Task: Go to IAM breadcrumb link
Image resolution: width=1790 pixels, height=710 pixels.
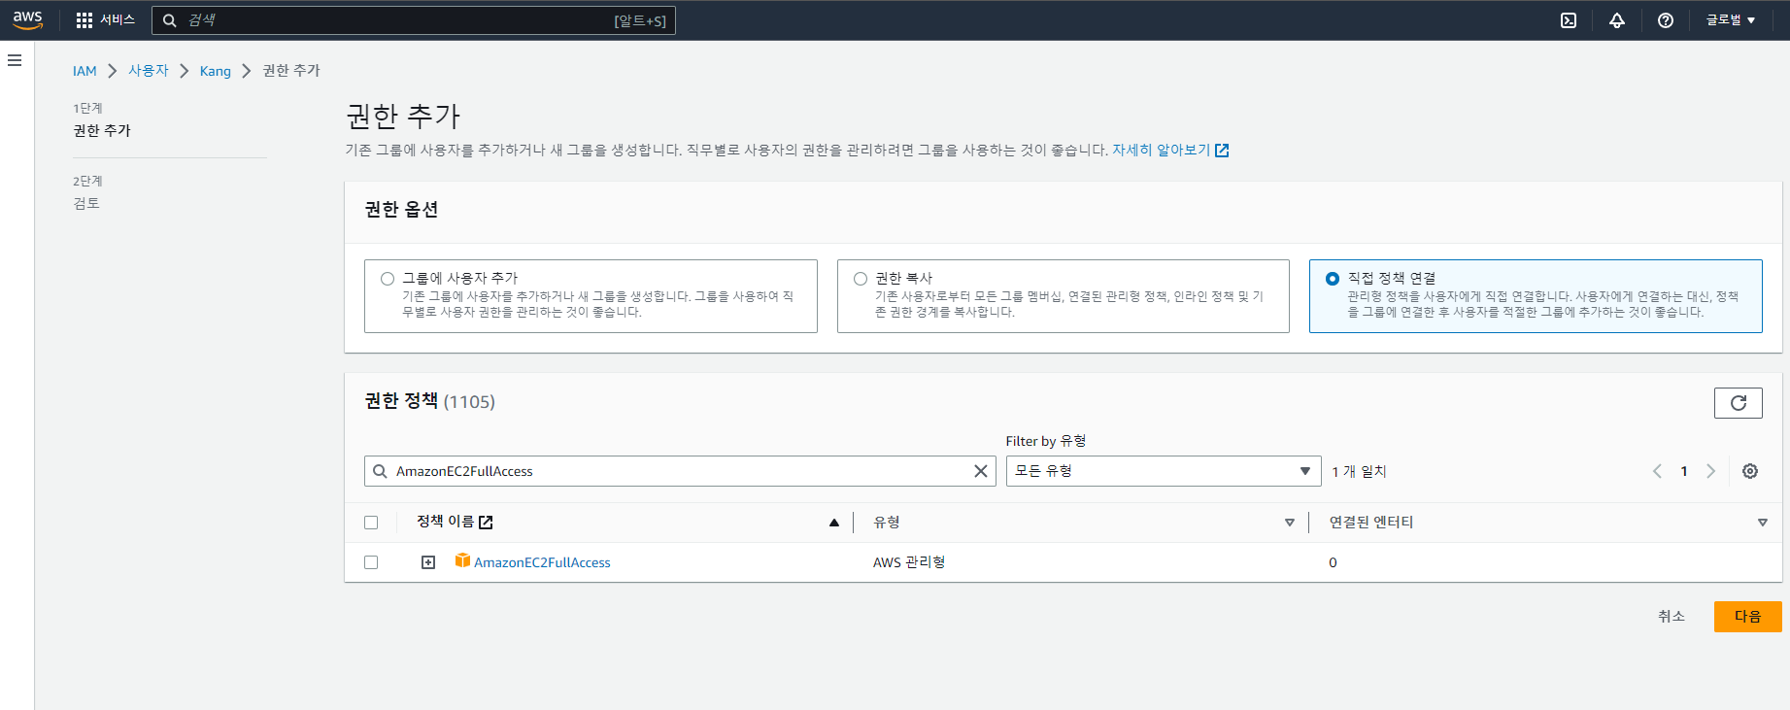Action: point(84,71)
